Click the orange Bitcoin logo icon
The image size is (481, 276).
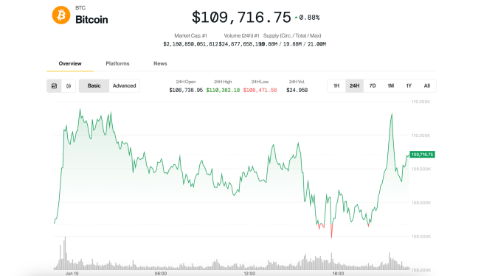pos(61,15)
